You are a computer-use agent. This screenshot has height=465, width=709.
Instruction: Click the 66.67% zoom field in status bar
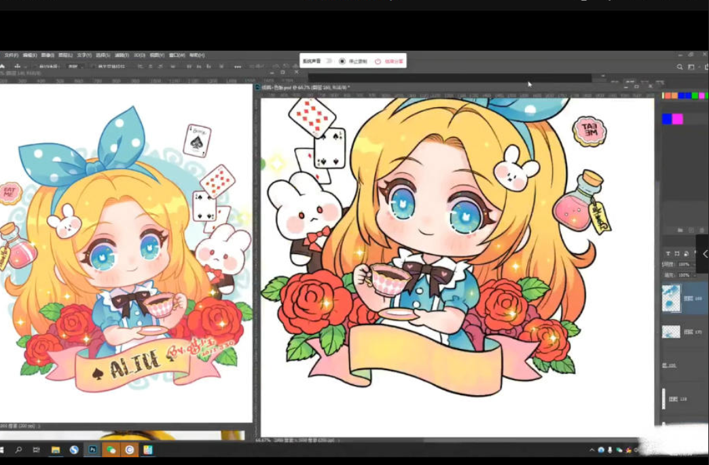tap(263, 440)
